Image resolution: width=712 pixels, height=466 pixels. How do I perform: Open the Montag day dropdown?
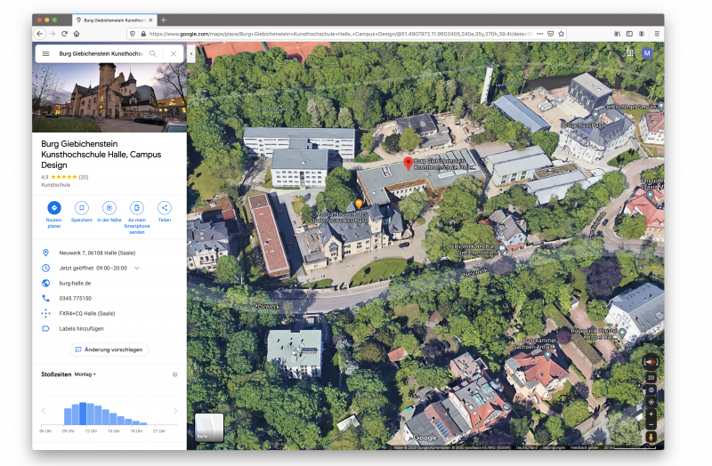click(x=85, y=374)
